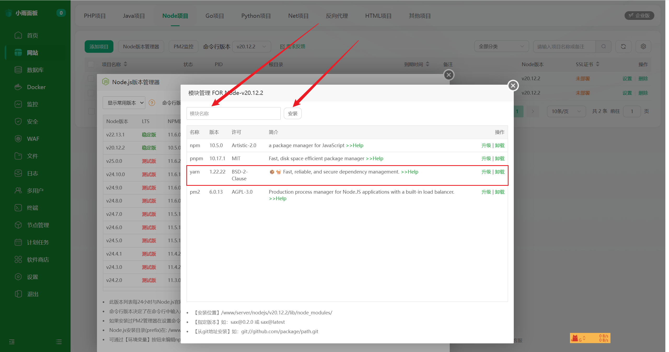Viewport: 669px width, 352px height.
Task: Check the second project row checkbox
Action: pyautogui.click(x=91, y=93)
